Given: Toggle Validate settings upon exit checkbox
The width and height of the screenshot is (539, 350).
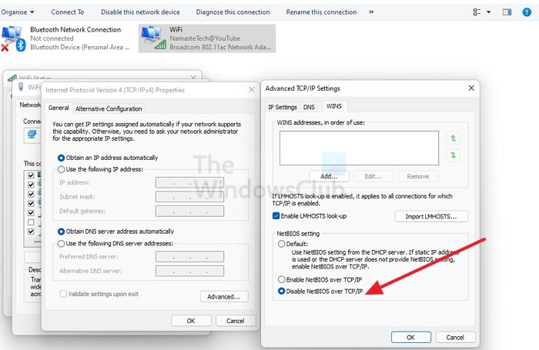Looking at the screenshot, I should (x=63, y=294).
